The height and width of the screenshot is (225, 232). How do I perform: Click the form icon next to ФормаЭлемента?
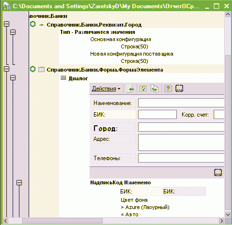[41, 70]
